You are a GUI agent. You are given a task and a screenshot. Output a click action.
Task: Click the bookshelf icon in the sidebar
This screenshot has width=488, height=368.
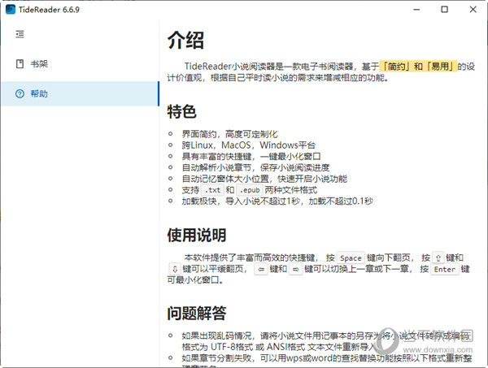tap(20, 64)
